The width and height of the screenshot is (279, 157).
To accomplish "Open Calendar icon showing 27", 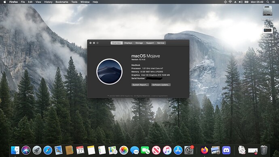I will coord(80,150).
